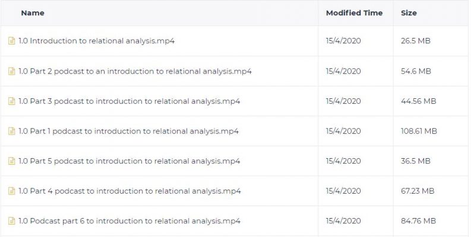This screenshot has width=471, height=237.
Task: Click file icon next to Part 1 podcast
Action: [x=11, y=131]
